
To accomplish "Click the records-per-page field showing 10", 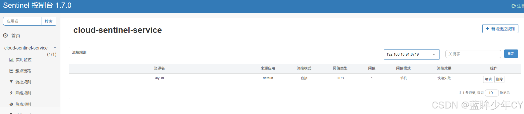I will [492, 93].
